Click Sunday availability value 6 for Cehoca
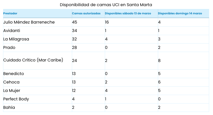213x115 pixels. tap(159, 82)
